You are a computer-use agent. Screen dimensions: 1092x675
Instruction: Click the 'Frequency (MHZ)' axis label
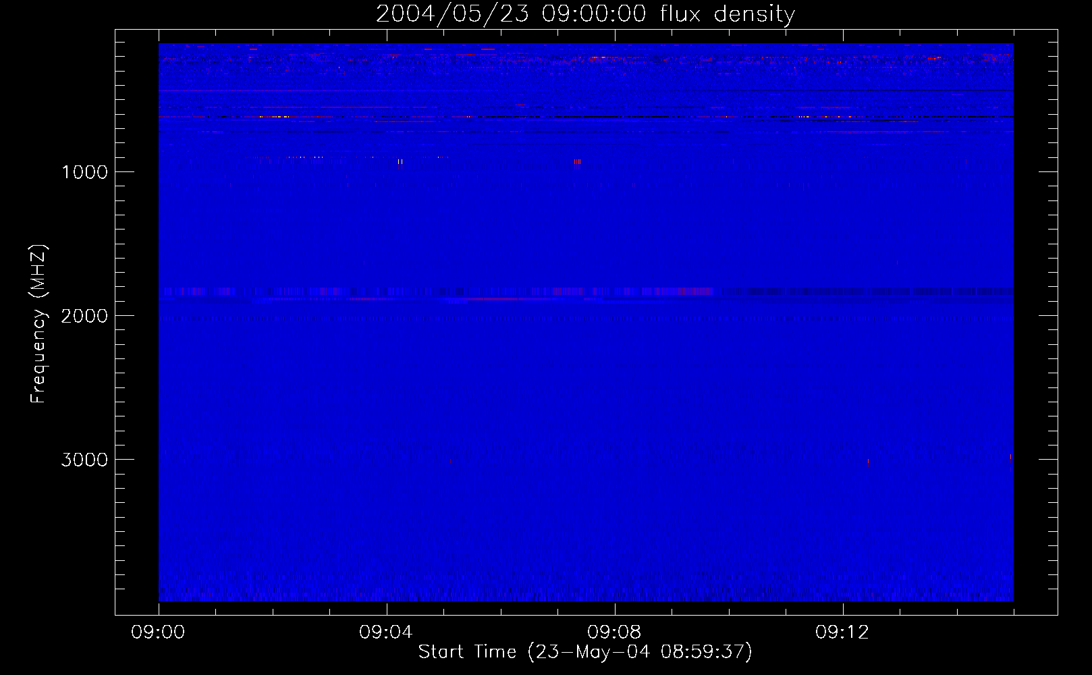[39, 324]
